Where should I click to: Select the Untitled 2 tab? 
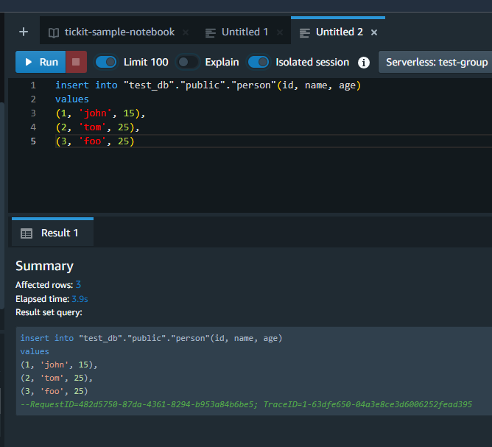tap(339, 32)
